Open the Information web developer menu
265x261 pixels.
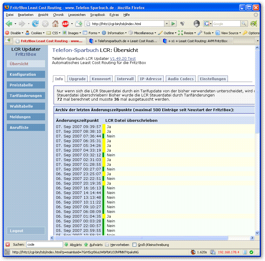click(x=114, y=33)
